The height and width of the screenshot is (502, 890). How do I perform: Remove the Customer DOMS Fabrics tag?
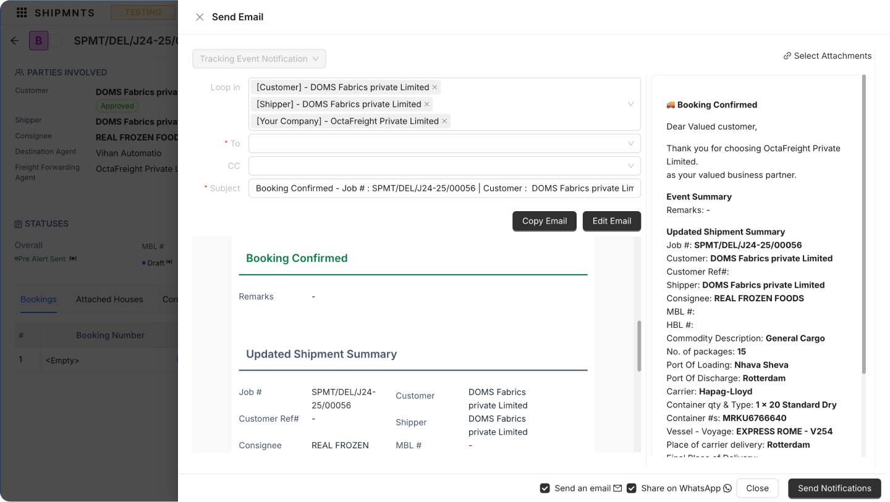pyautogui.click(x=434, y=87)
